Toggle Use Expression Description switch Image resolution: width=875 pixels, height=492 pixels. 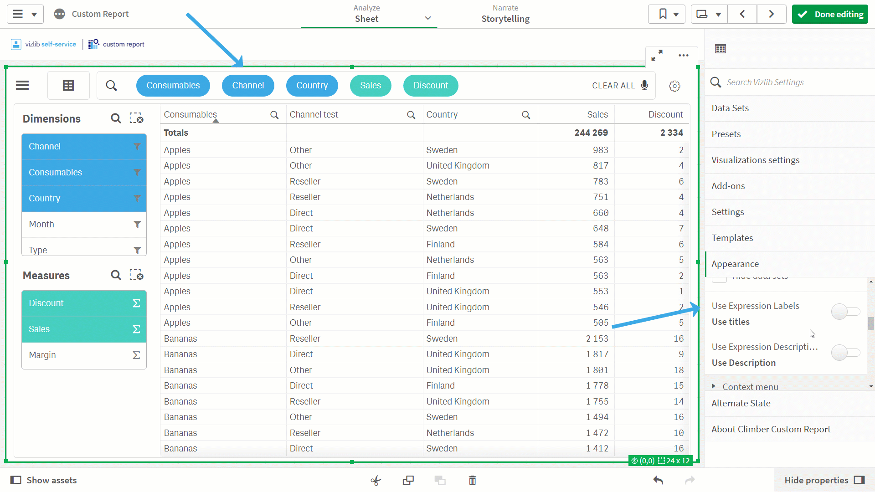tap(846, 353)
